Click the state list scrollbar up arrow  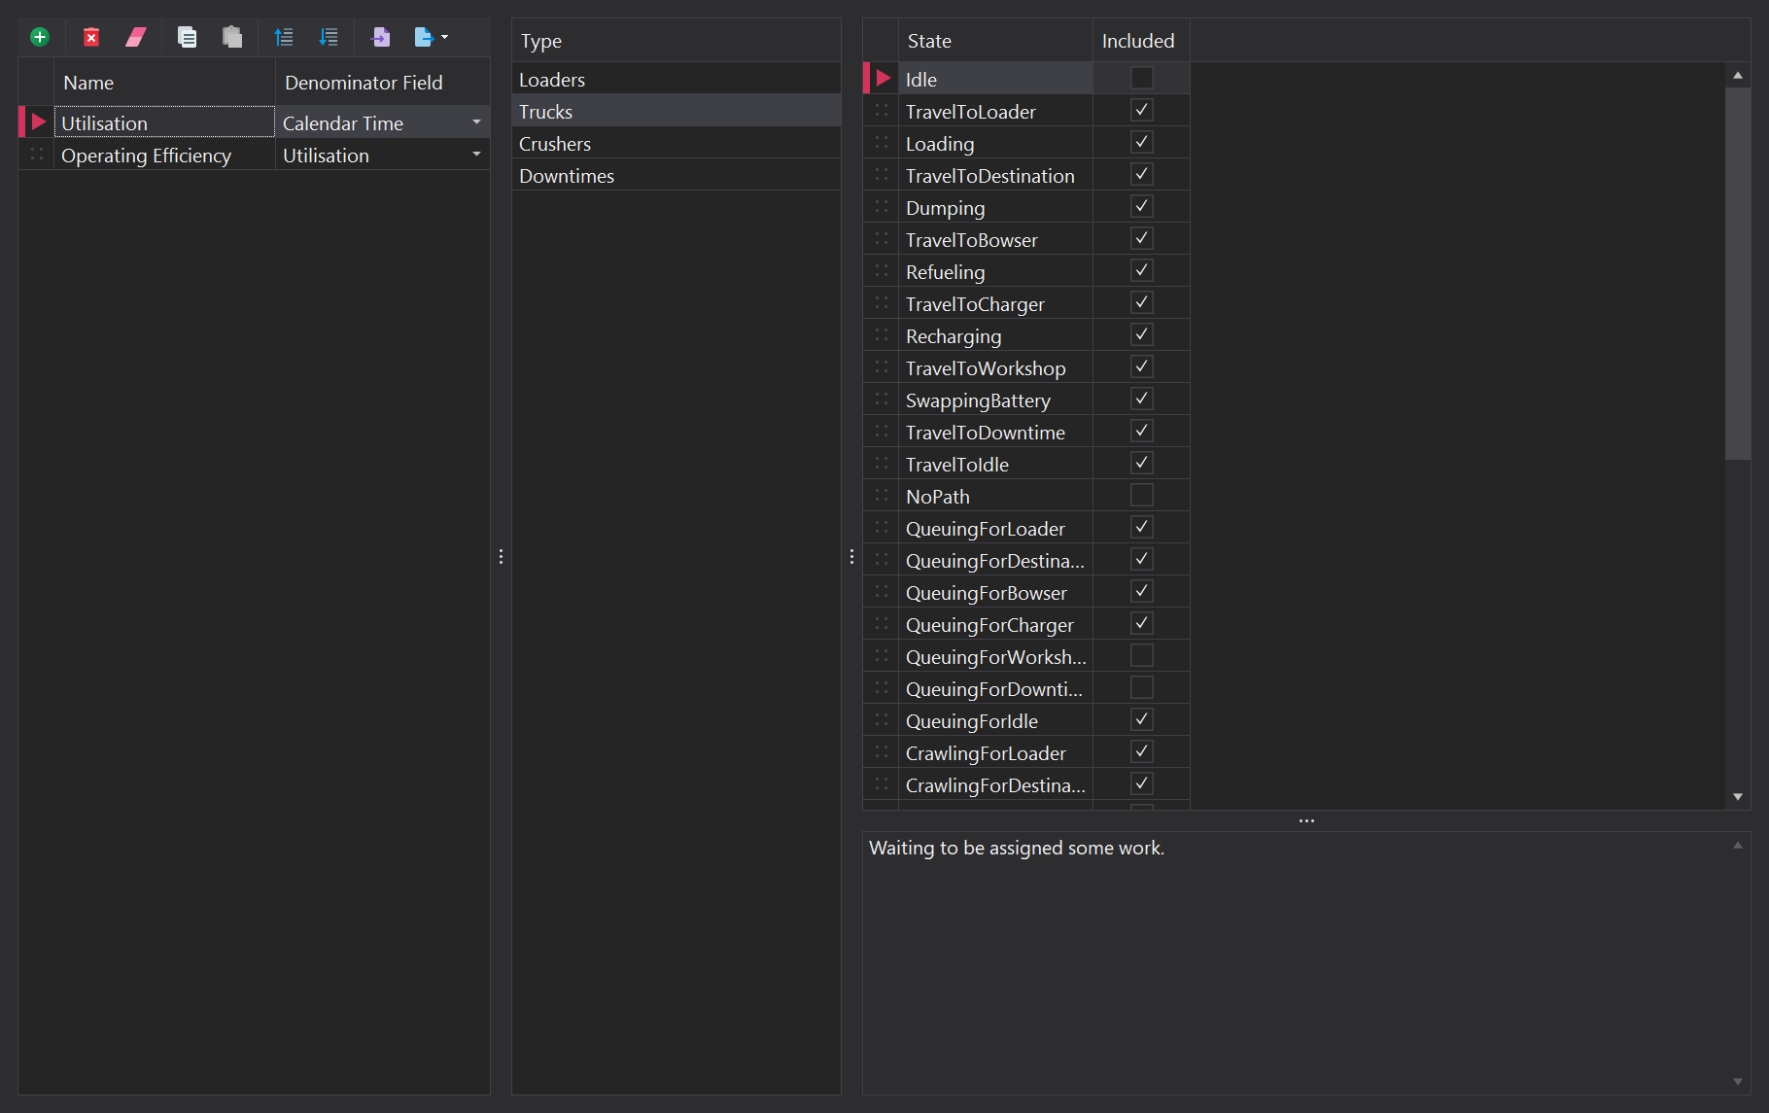[1738, 75]
